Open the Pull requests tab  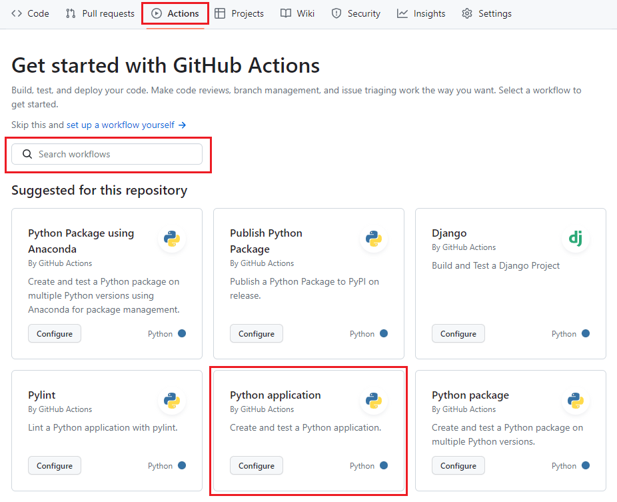click(x=101, y=13)
